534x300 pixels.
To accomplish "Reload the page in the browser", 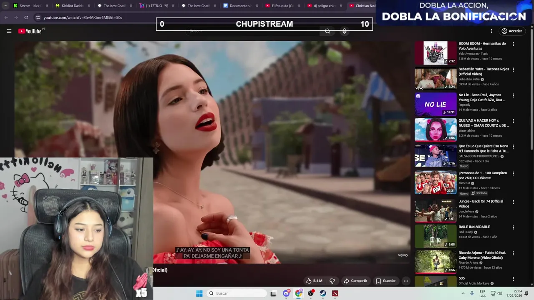I will pos(26,17).
